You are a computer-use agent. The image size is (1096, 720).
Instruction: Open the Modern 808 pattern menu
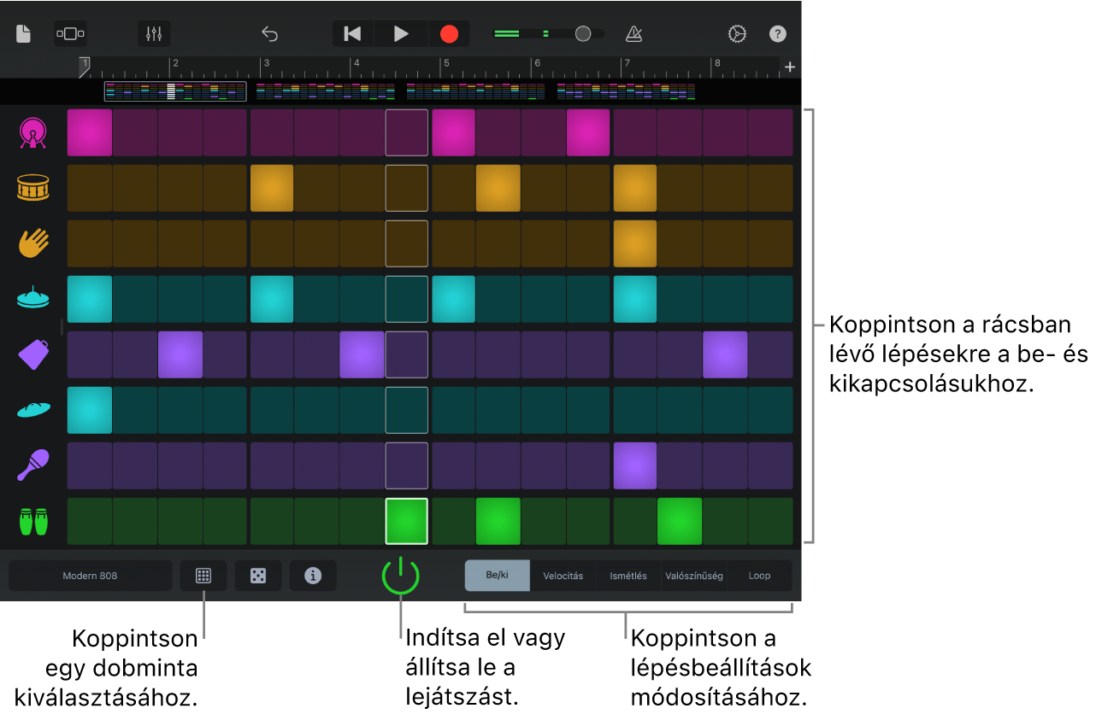pyautogui.click(x=90, y=576)
